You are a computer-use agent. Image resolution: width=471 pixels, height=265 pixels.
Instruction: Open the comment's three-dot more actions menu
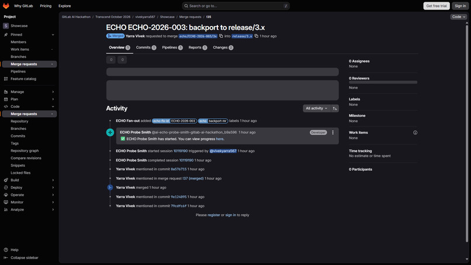coord(333,132)
